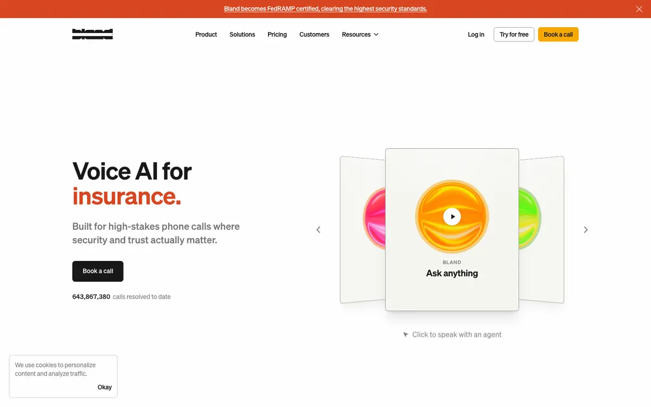Close the FedRAMP announcement banner
651x407 pixels.
coord(639,9)
